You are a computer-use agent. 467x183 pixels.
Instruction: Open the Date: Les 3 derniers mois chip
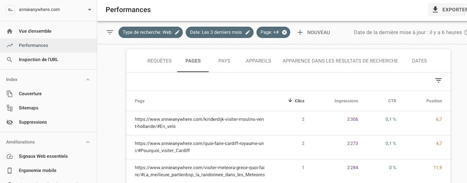219,32
